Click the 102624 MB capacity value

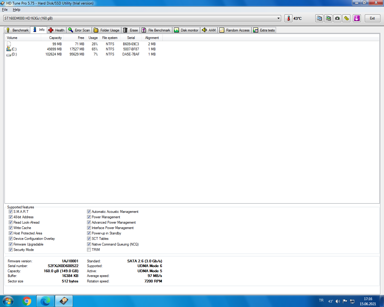54,54
